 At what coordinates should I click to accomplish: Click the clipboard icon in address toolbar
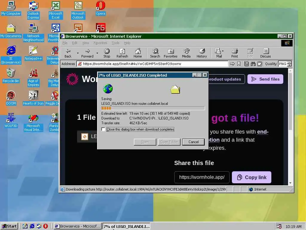click(260, 64)
